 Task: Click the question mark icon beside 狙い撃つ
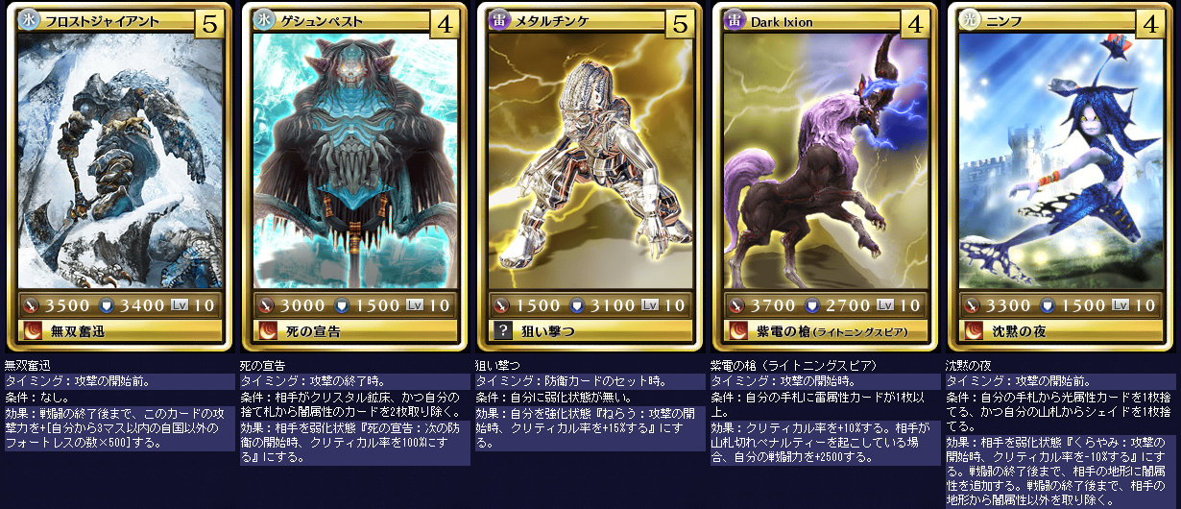[503, 330]
